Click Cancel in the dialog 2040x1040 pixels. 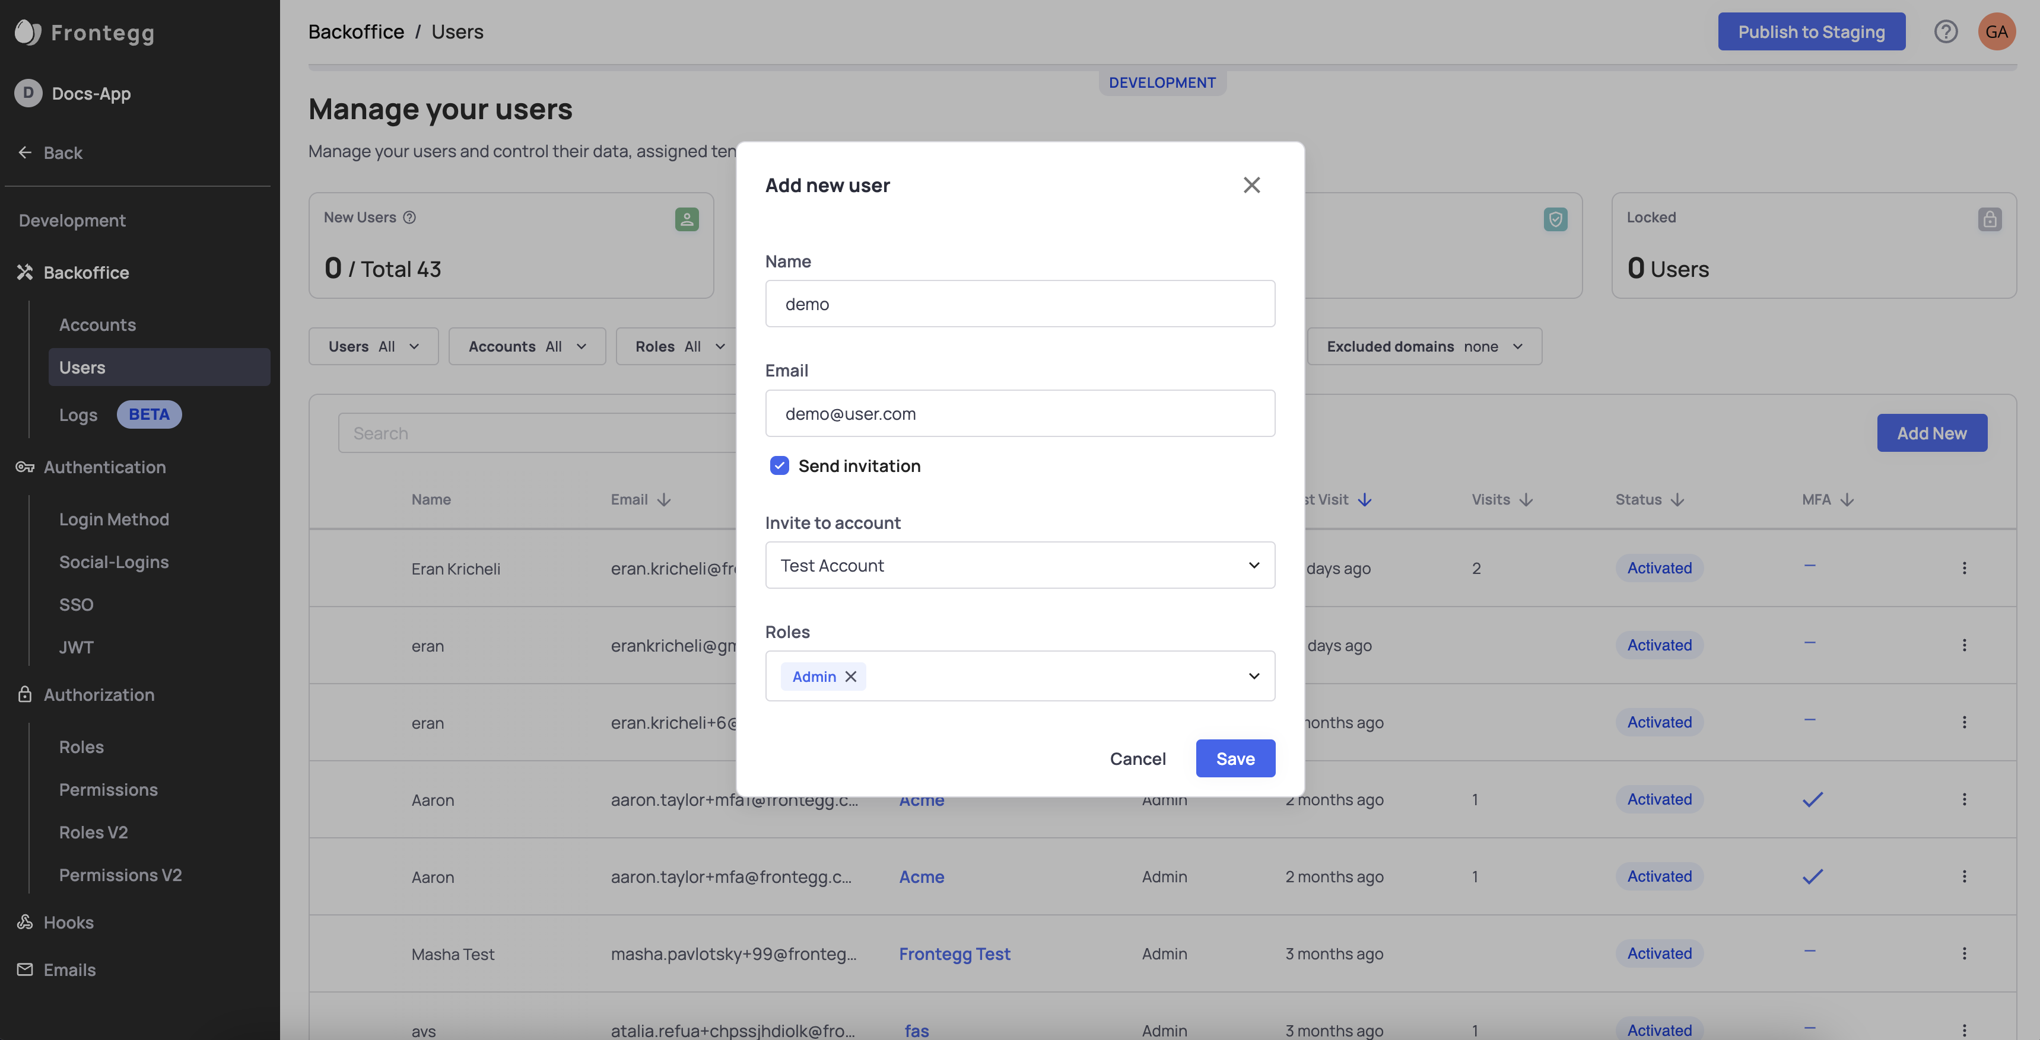(1137, 759)
